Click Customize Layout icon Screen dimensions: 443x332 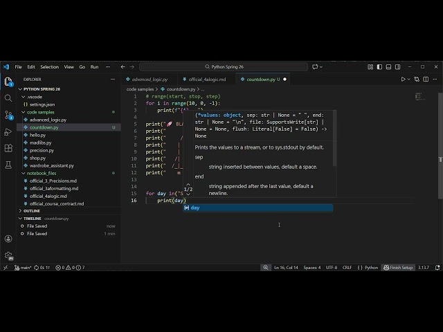click(x=370, y=67)
